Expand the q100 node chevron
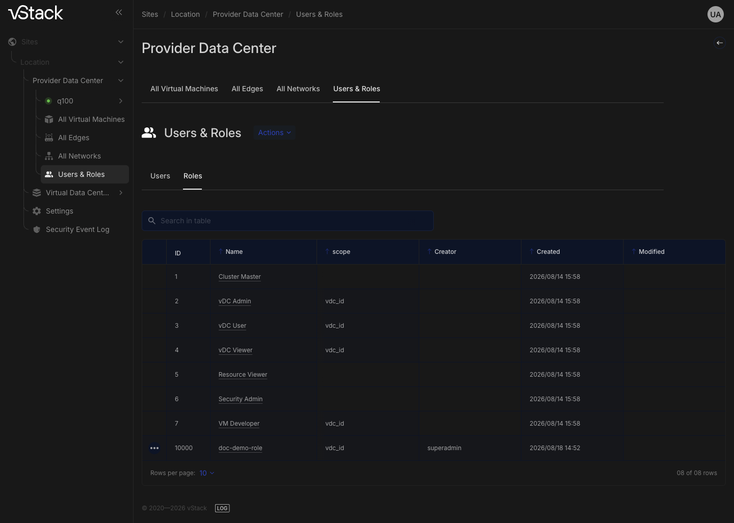 [121, 101]
